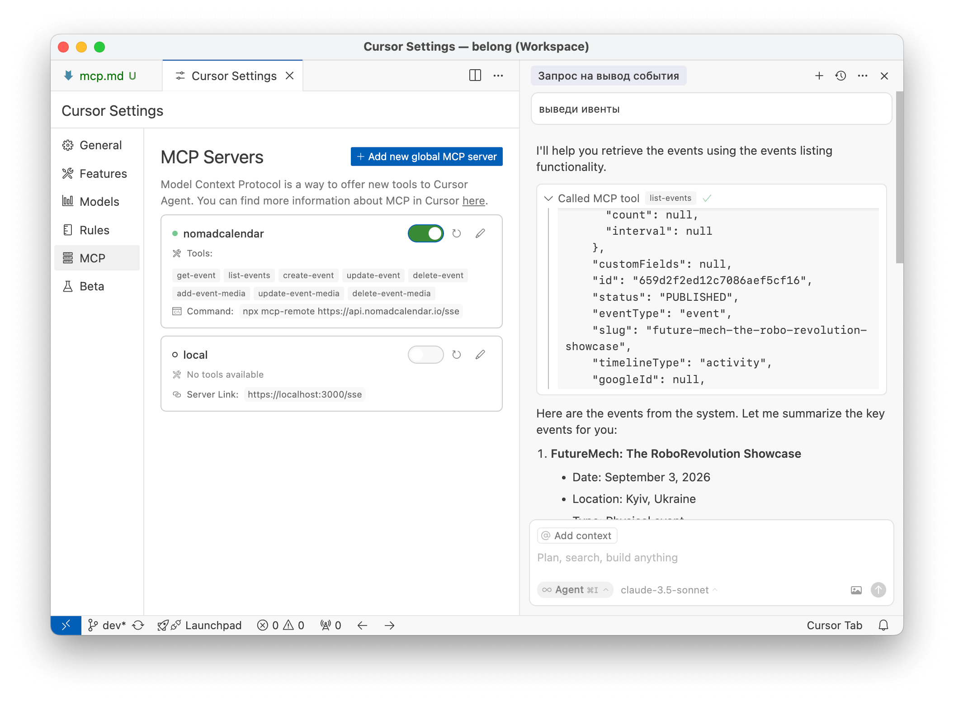954x702 pixels.
Task: Start a new chat with plus icon
Action: (819, 76)
